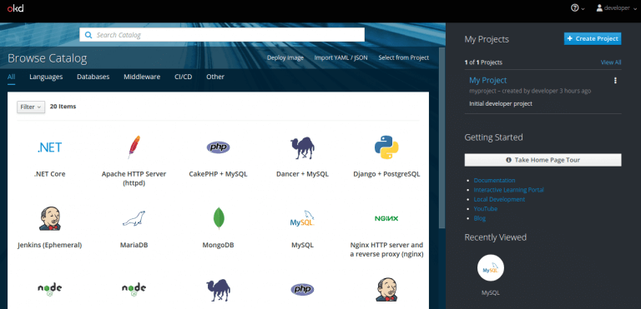This screenshot has height=309, width=641.
Task: Click the Initial developer project description
Action: [501, 103]
